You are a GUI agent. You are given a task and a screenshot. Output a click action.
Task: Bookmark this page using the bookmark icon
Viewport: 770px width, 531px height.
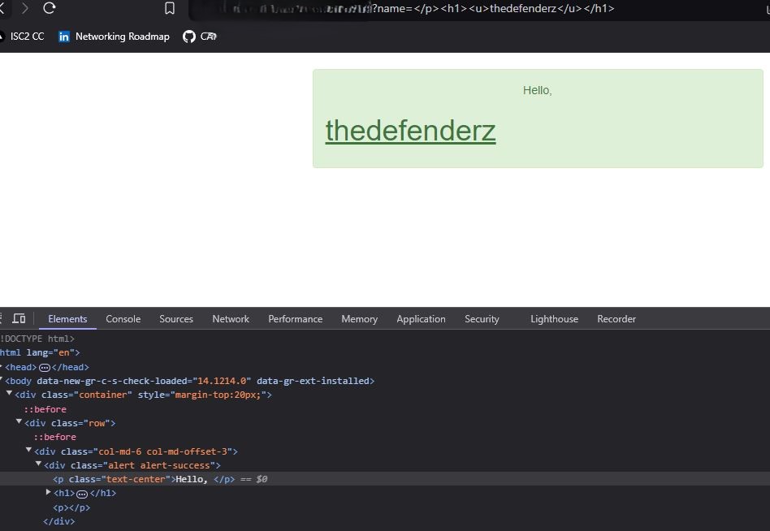point(170,8)
